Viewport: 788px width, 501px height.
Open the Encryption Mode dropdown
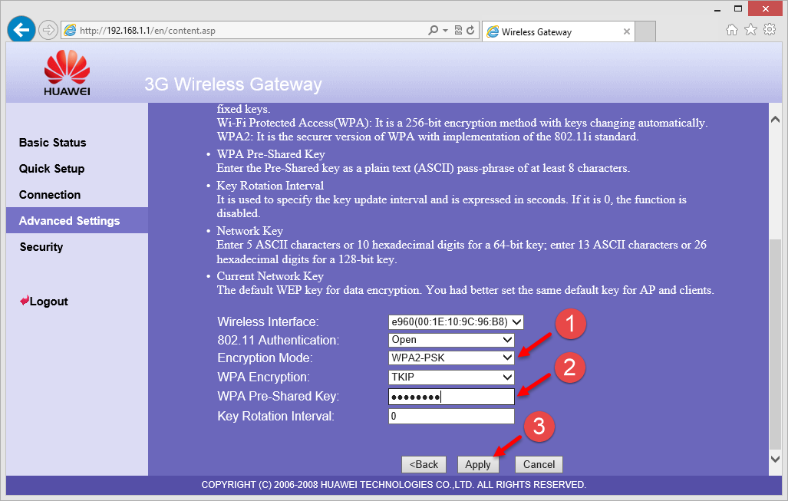[451, 358]
